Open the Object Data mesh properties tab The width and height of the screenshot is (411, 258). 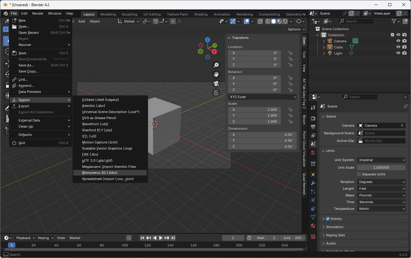coord(313,217)
